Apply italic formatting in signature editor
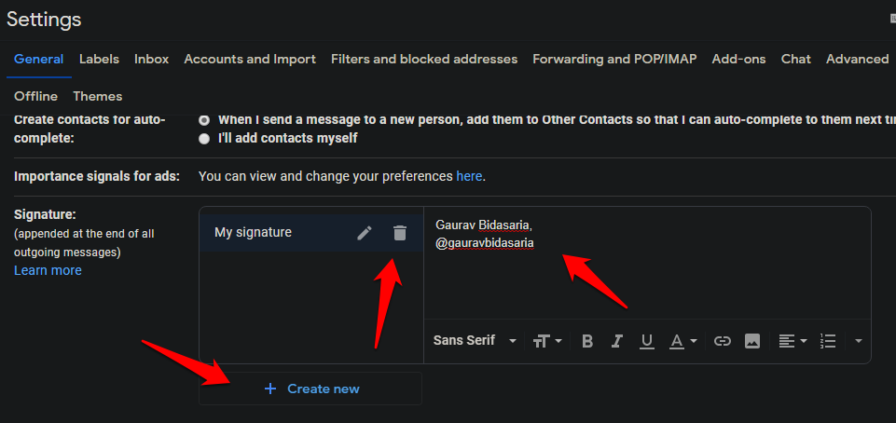This screenshot has width=896, height=423. pos(616,341)
